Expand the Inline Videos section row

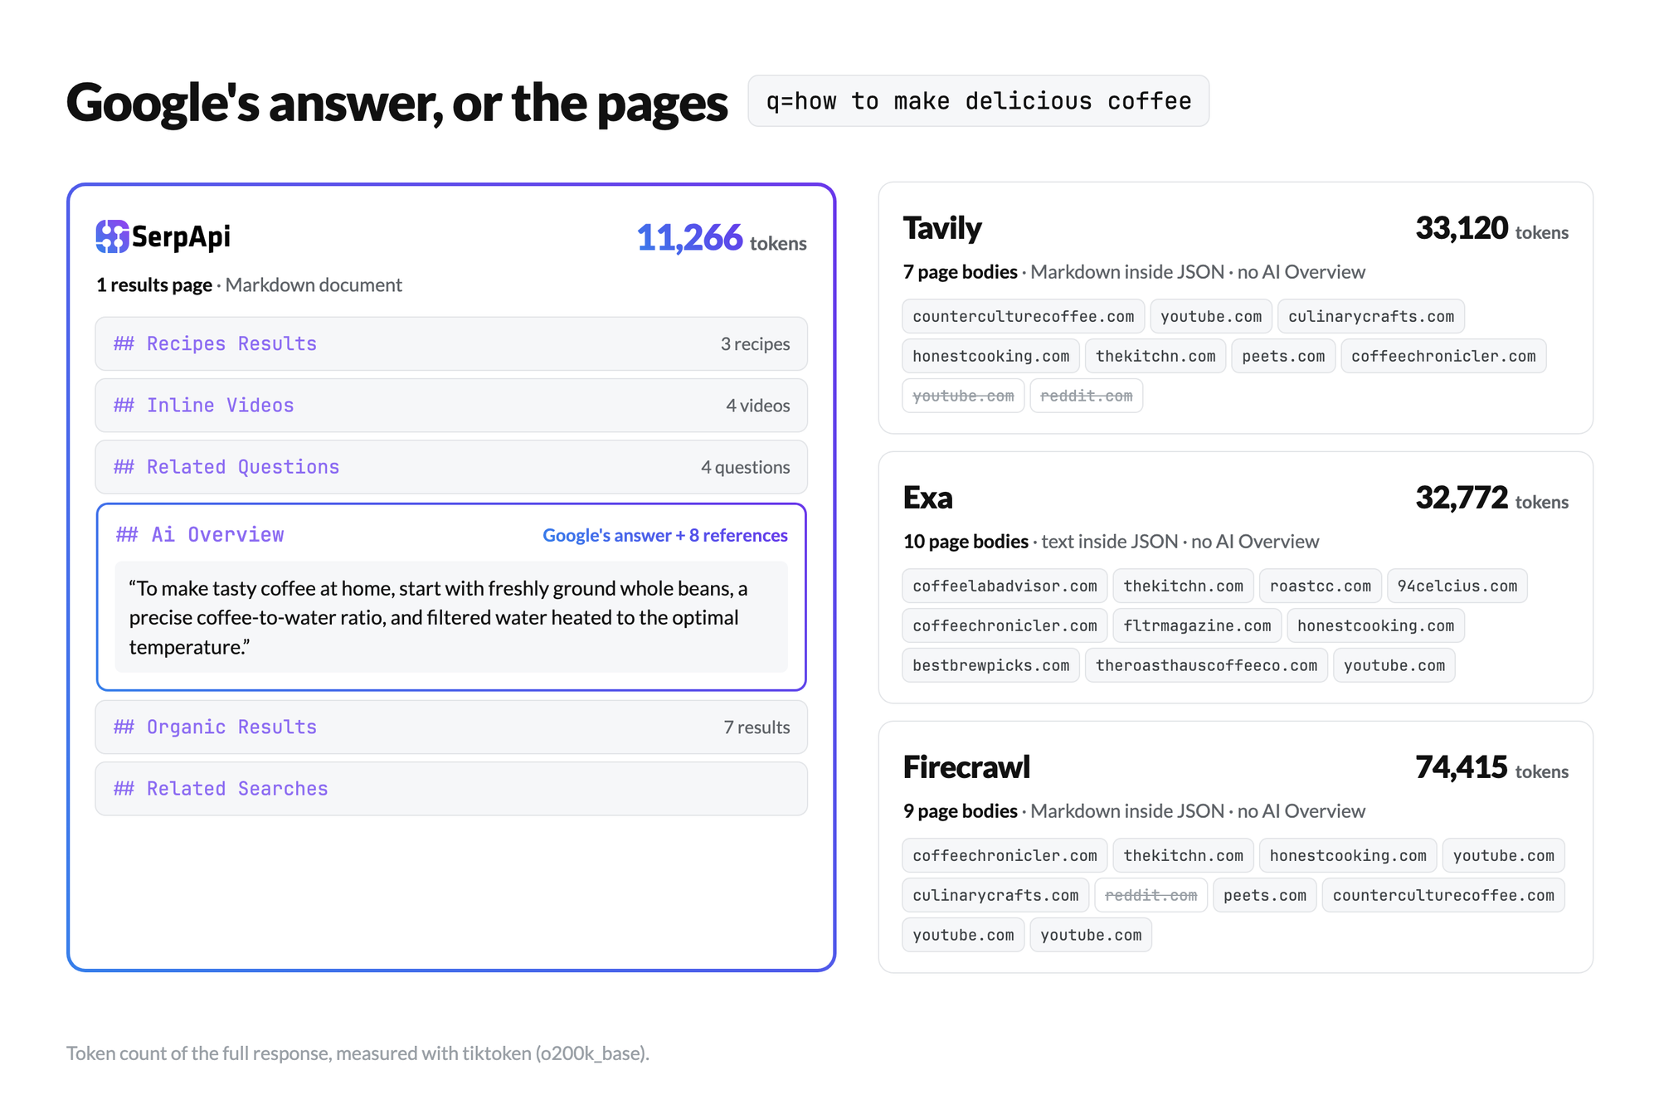pyautogui.click(x=451, y=405)
